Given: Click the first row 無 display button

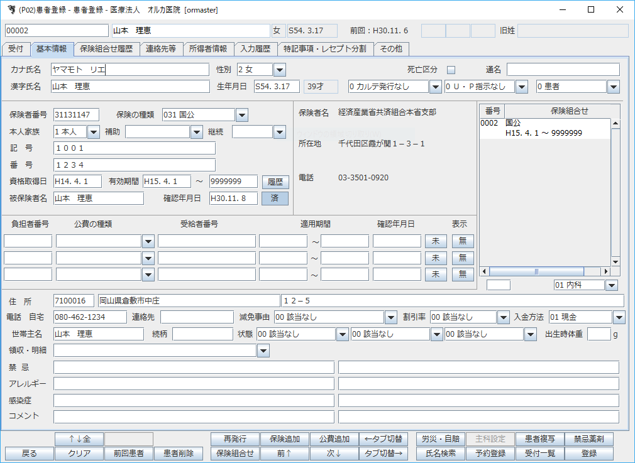Looking at the screenshot, I should coord(463,241).
